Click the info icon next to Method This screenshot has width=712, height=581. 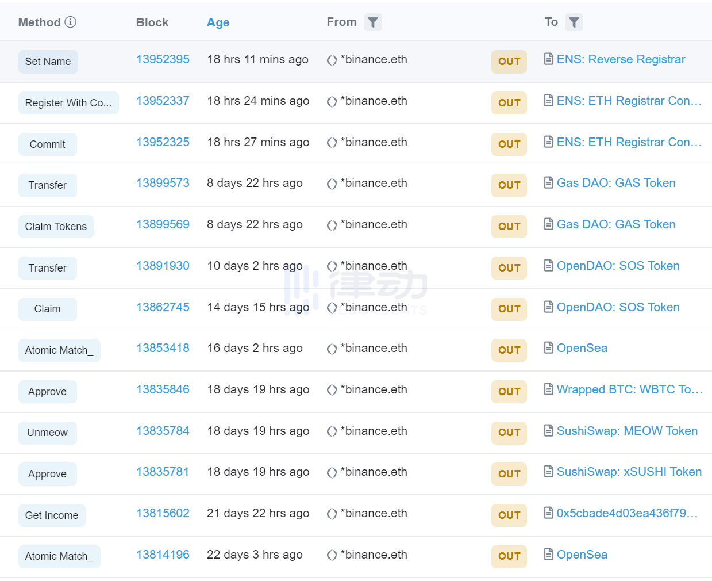70,22
